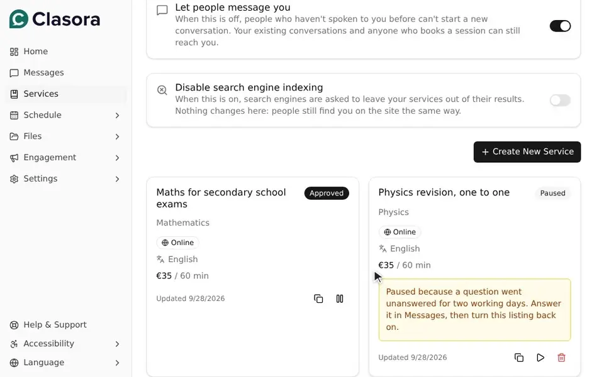This screenshot has width=604, height=377.
Task: Enable Disable search engine indexing switch
Action: coord(560,101)
